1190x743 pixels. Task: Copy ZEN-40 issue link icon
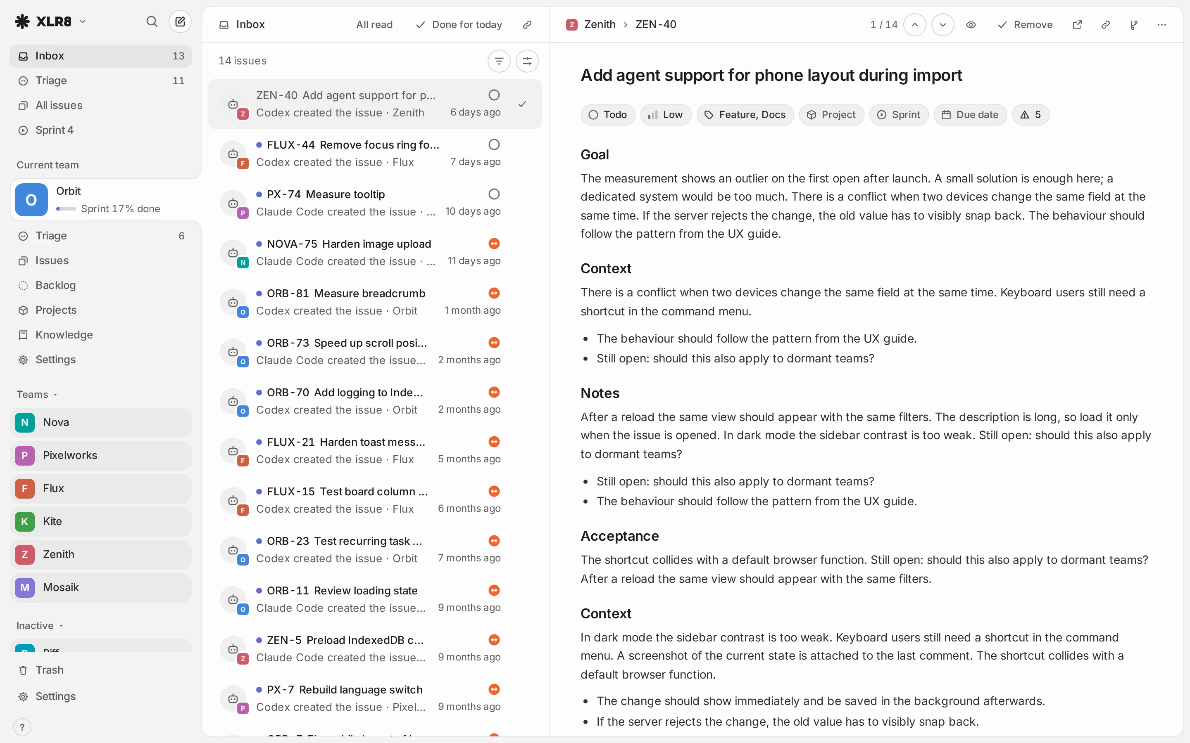point(1105,25)
